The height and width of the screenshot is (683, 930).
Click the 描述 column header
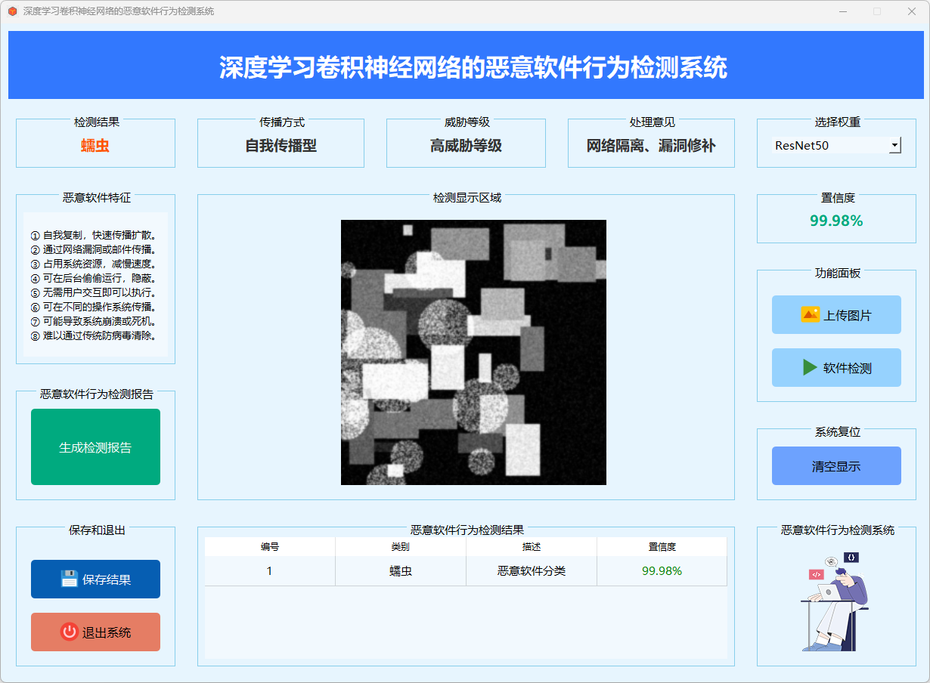[x=532, y=547]
